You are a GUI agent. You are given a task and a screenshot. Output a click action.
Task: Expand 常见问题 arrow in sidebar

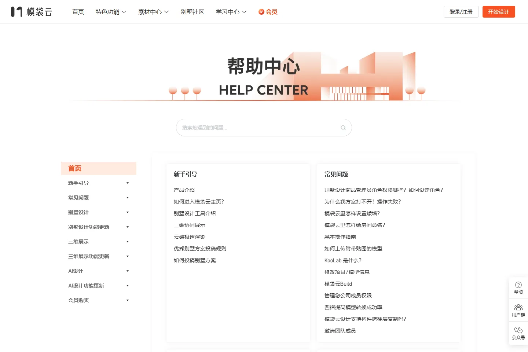[128, 198]
